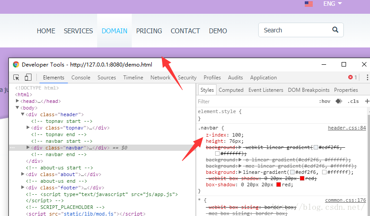Select the navbar end comment line
The height and width of the screenshot is (216, 370).
[59, 154]
